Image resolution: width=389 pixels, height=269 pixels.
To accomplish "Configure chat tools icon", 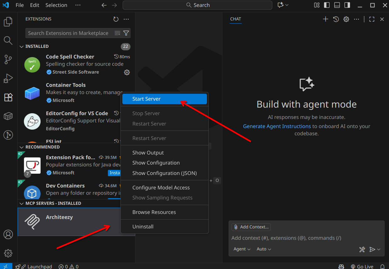I will [362, 249].
